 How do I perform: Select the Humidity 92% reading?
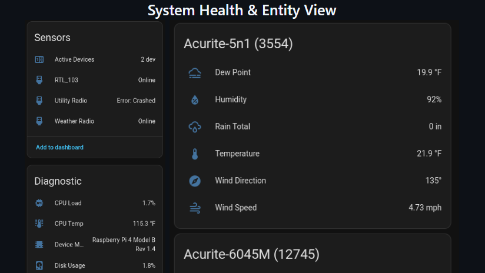(434, 99)
